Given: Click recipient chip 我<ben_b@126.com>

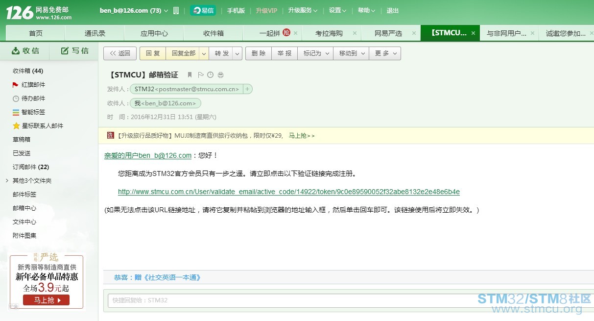Looking at the screenshot, I should 166,103.
